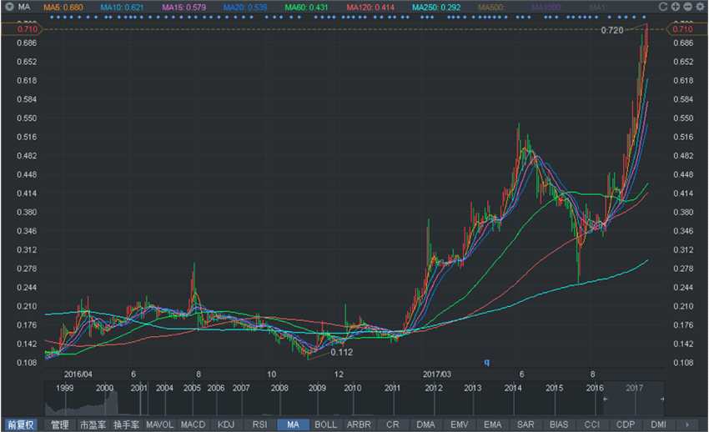
Task: Jump to 2015 on the timeline
Action: pyautogui.click(x=555, y=388)
